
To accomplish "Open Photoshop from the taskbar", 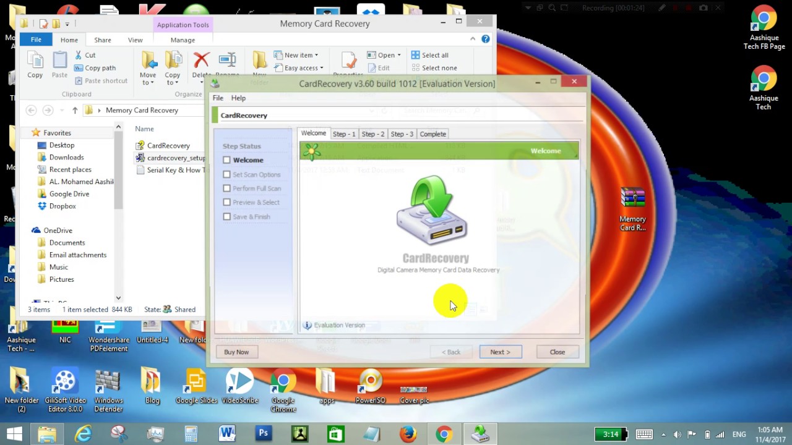I will point(264,434).
